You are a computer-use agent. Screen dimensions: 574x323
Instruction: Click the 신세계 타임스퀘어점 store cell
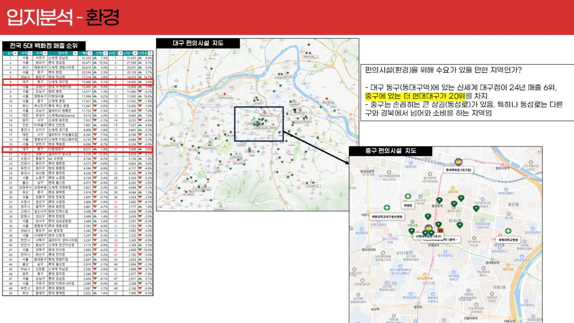(64, 139)
